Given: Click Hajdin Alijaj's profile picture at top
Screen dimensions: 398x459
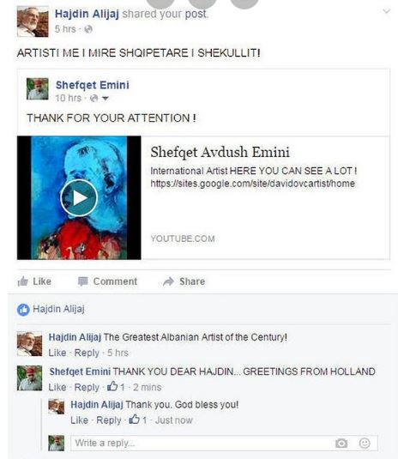Looking at the screenshot, I should coord(33,21).
